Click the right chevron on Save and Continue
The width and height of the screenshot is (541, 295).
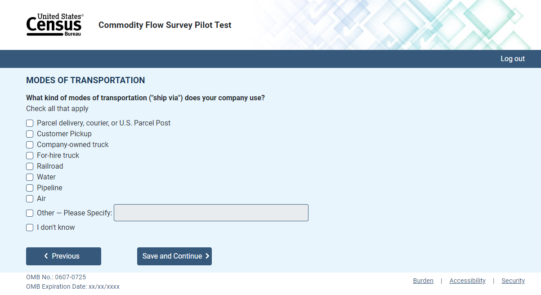coord(207,256)
